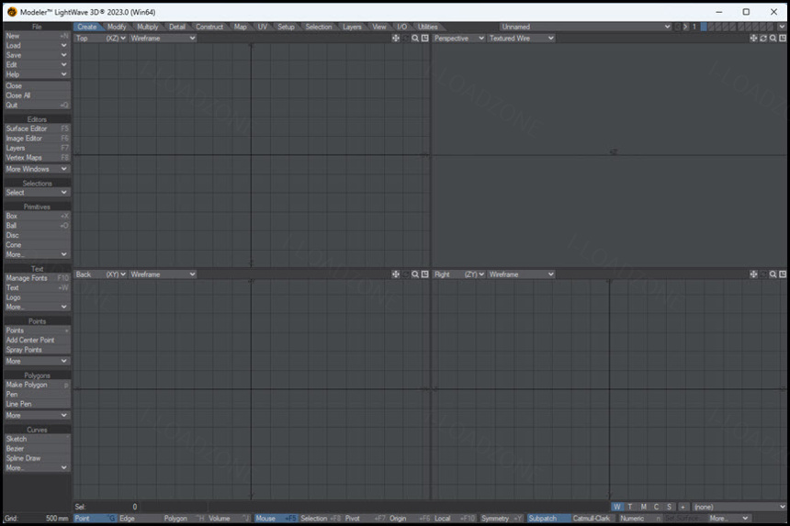Expand the Select dropdown under Selections
Viewport: 790px width, 526px height.
[x=37, y=192]
